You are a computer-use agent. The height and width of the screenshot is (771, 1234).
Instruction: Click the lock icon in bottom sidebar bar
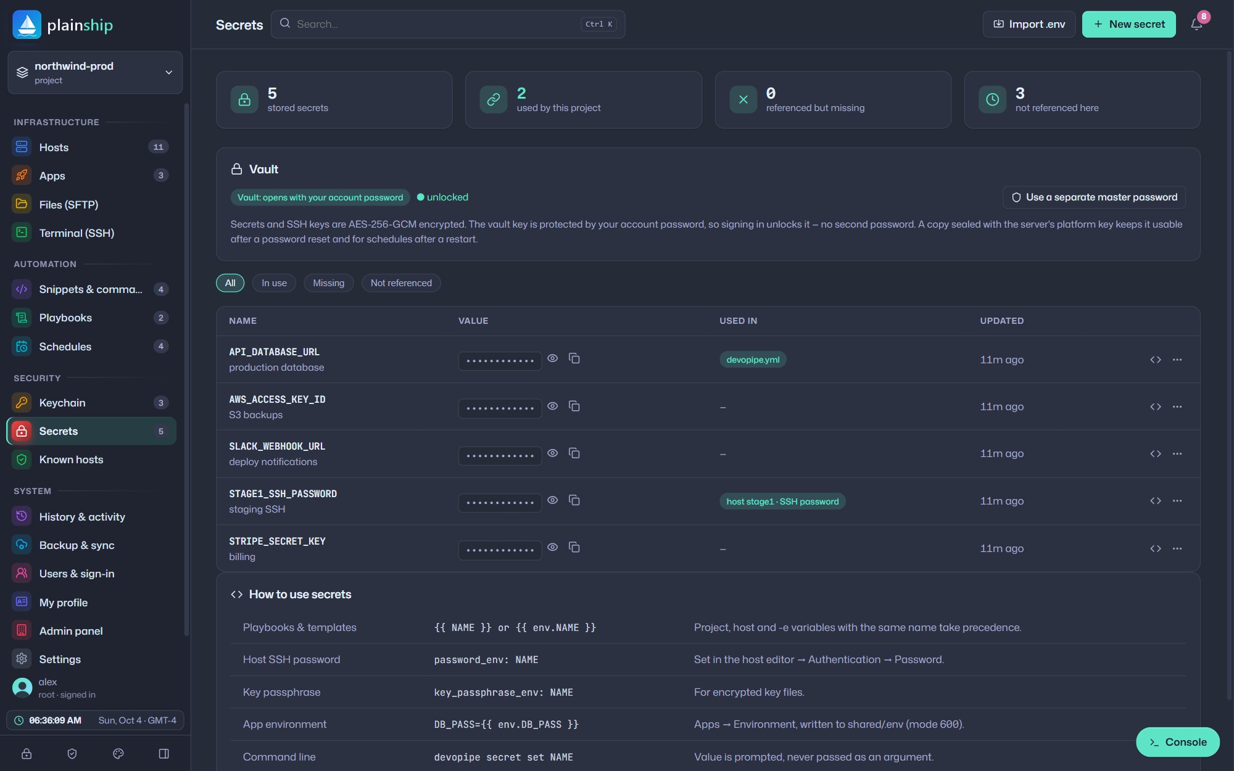27,754
